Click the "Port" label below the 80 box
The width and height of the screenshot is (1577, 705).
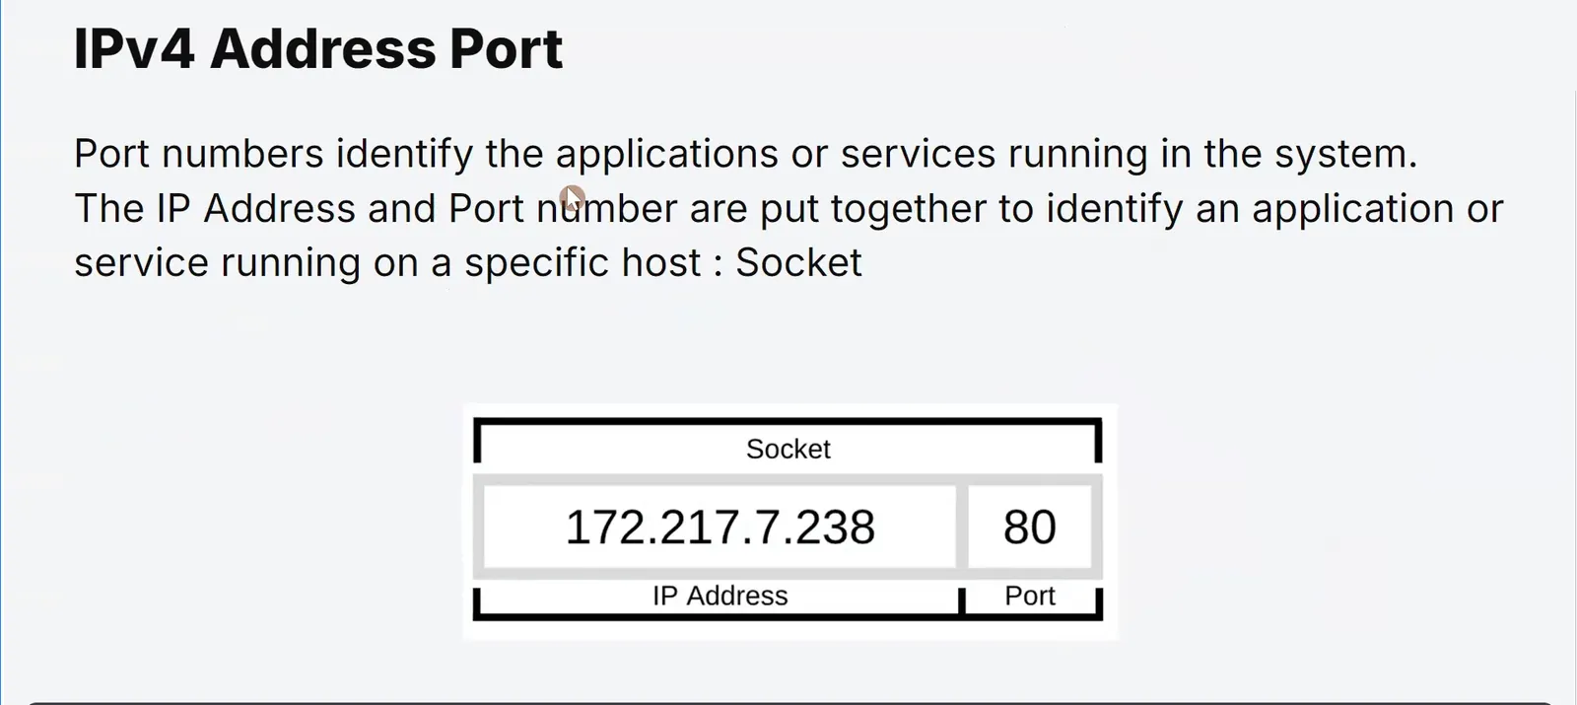tap(1030, 596)
